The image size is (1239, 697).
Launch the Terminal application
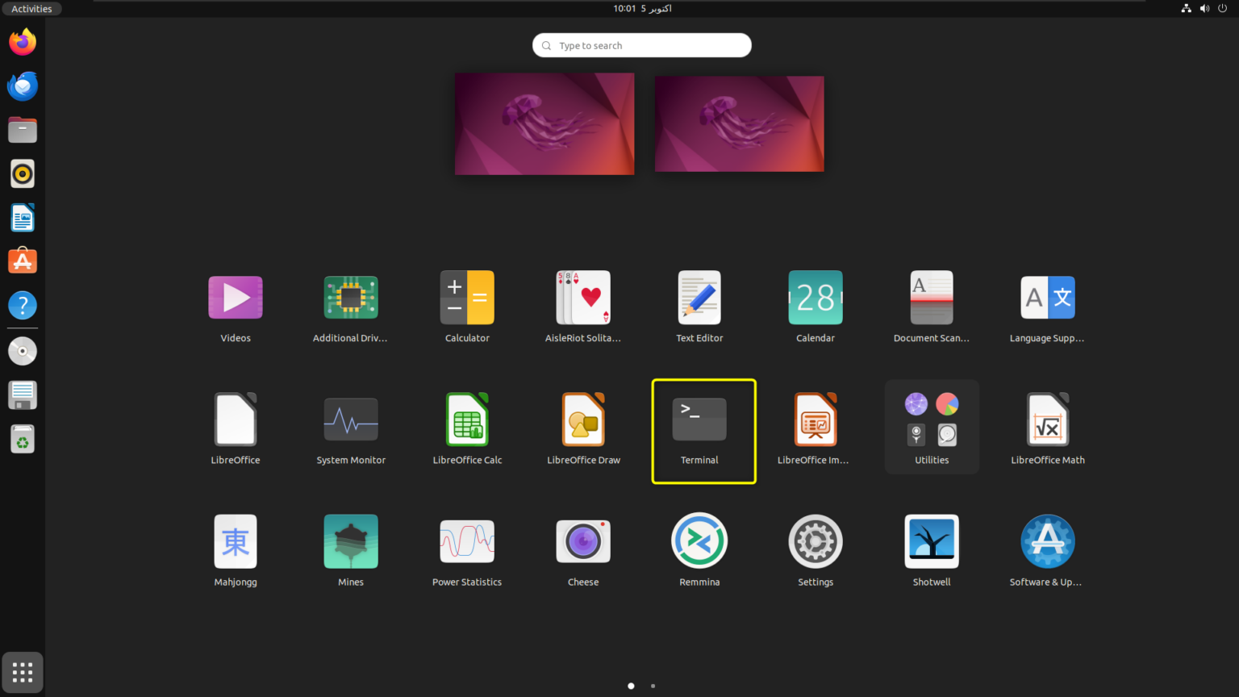699,419
